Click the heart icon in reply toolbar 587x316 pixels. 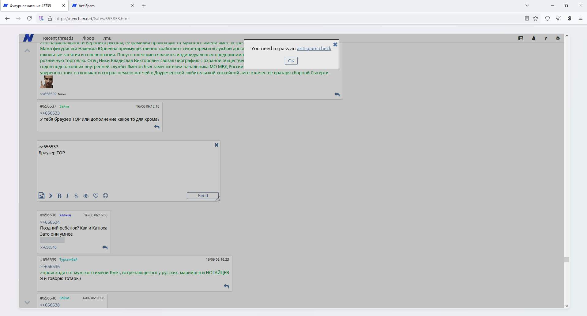96,196
